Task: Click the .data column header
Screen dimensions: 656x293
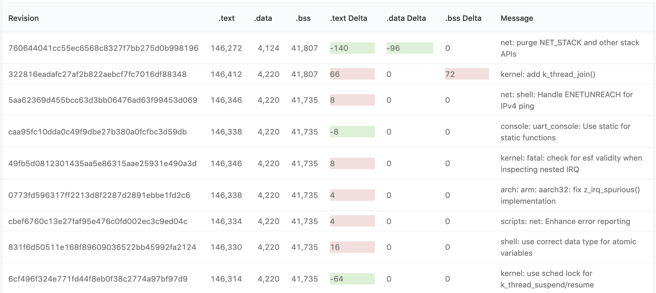Action: (x=263, y=18)
